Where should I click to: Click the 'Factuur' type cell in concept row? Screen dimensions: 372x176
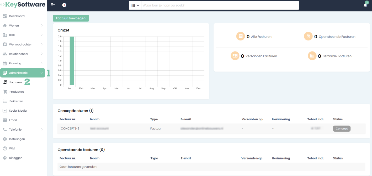[x=156, y=128]
